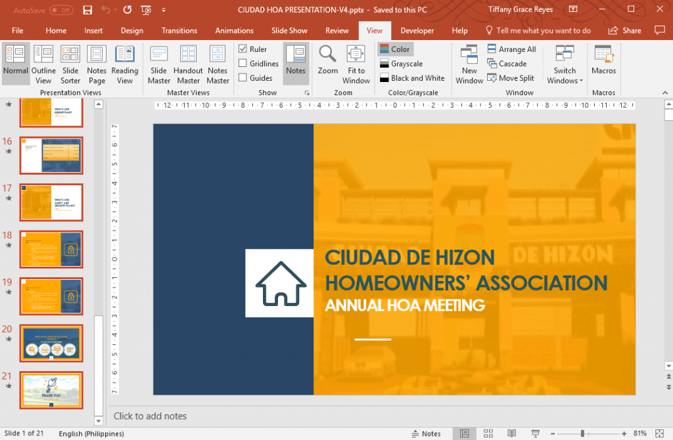Expand the Macros dropdown
The height and width of the screenshot is (440, 673).
coord(603,64)
